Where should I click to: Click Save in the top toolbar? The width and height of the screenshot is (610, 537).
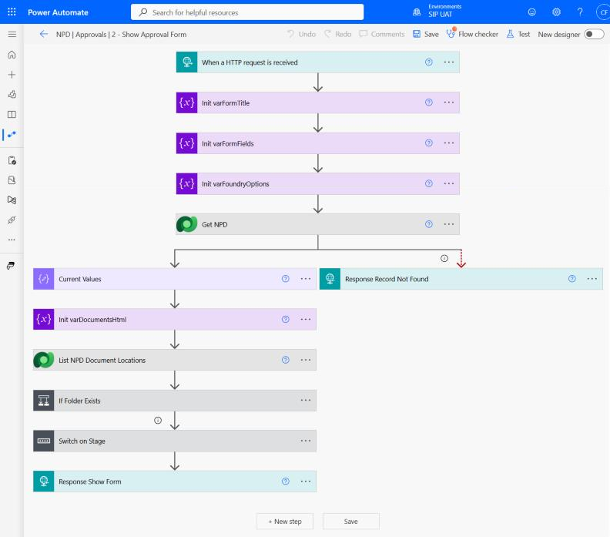point(426,34)
